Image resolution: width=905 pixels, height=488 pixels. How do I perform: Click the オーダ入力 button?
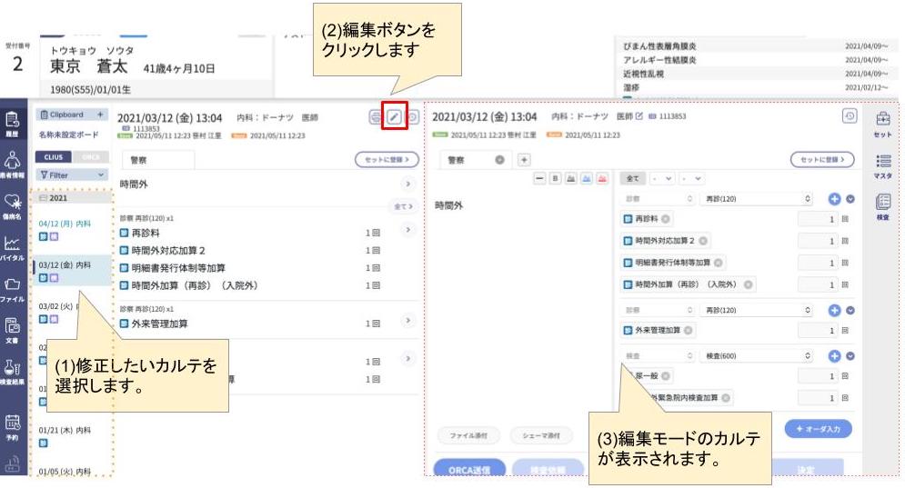click(818, 429)
